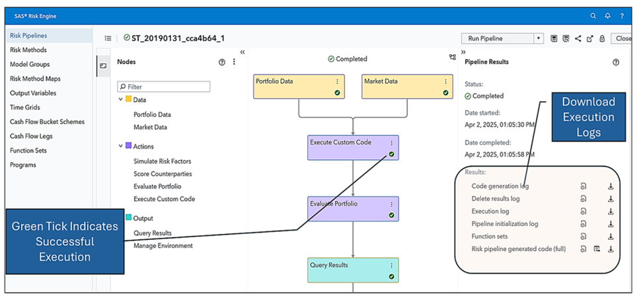This screenshot has height=298, width=641.
Task: Collapse the Actions node group
Action: pyautogui.click(x=120, y=146)
